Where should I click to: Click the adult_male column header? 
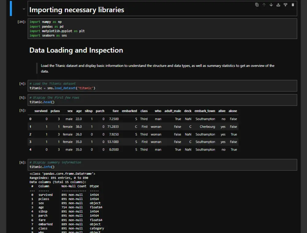pyautogui.click(x=173, y=111)
